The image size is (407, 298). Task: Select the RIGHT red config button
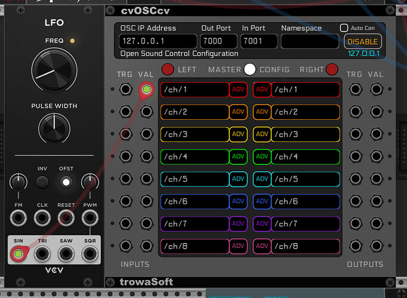332,70
